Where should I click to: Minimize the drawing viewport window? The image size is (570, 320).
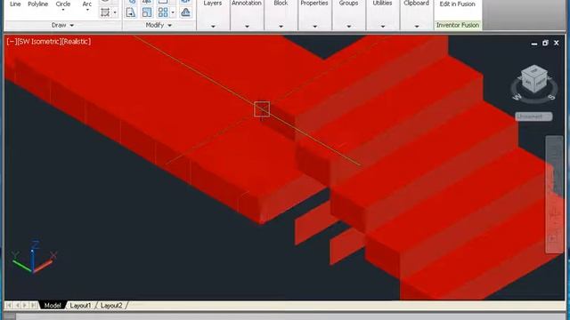pyautogui.click(x=534, y=44)
